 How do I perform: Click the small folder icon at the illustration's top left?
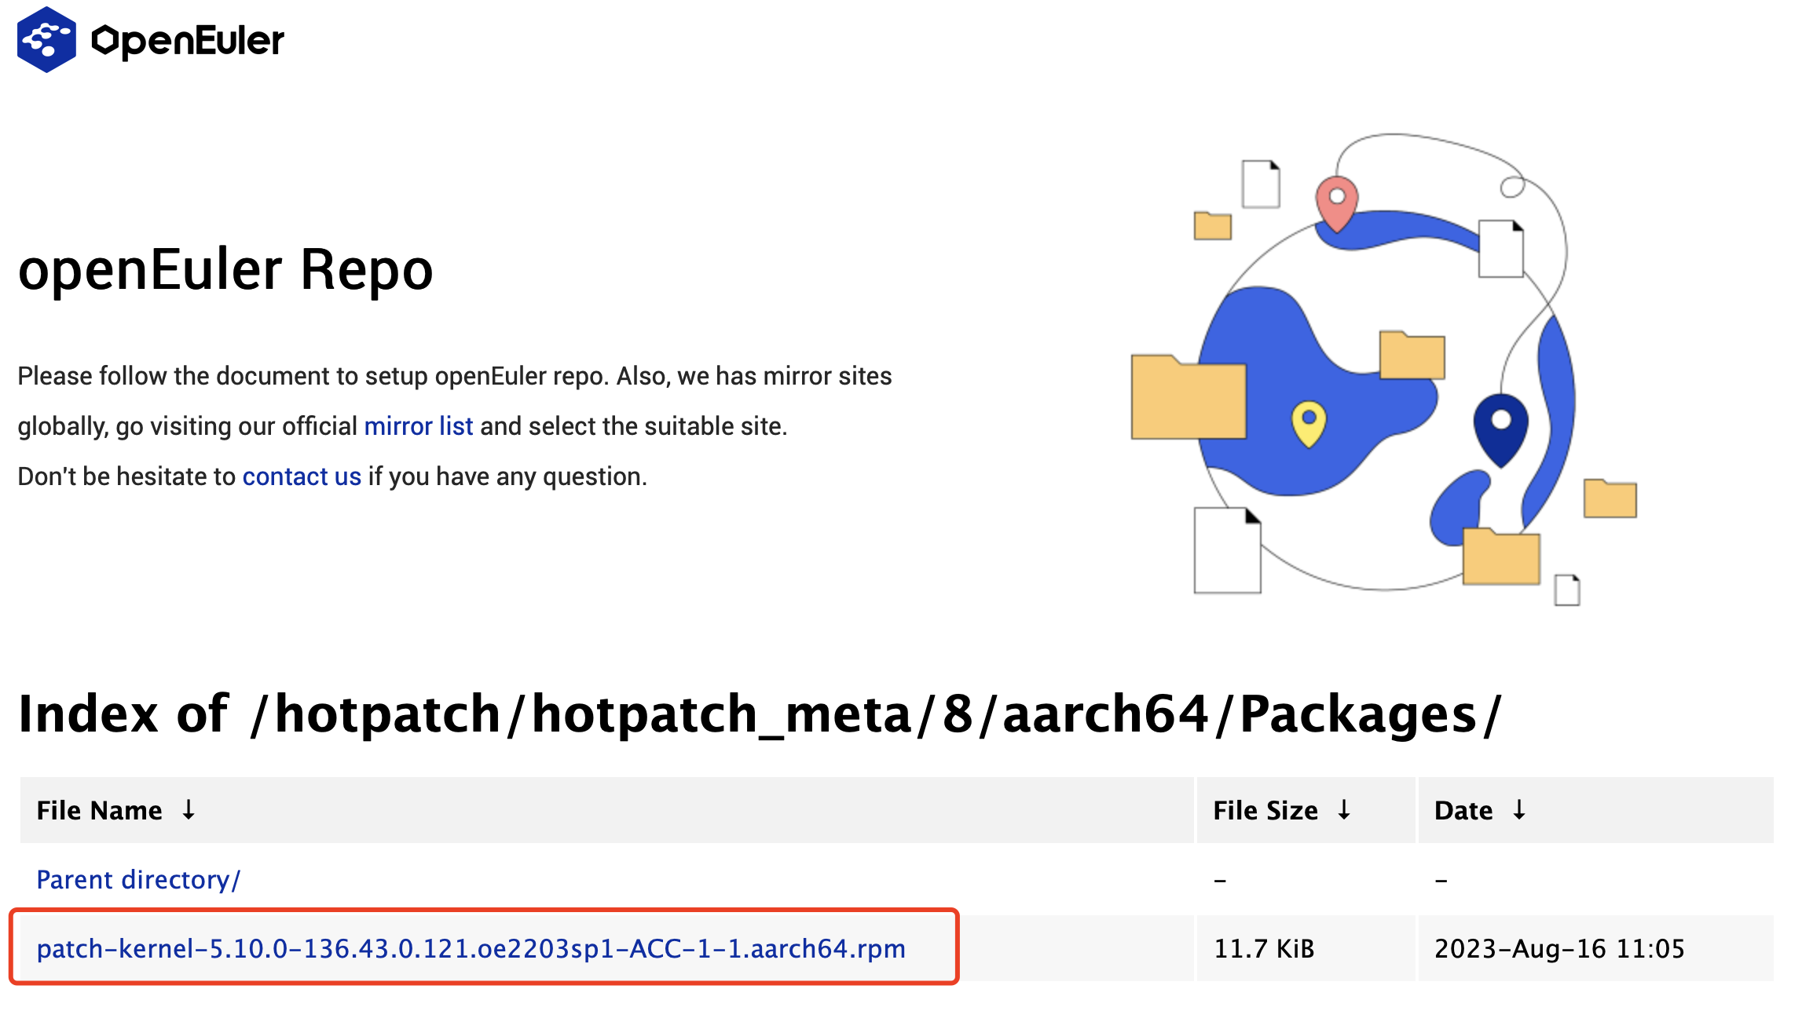[1212, 225]
